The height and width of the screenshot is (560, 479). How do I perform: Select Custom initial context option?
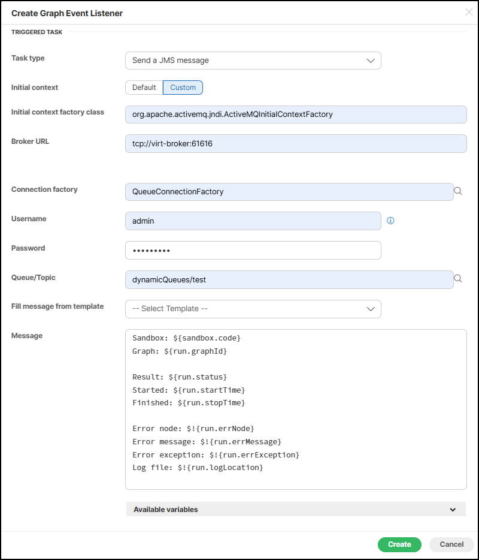click(x=183, y=88)
